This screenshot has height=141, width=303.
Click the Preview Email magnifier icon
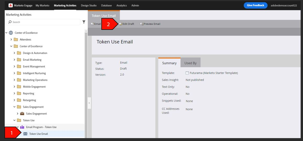tap(142, 24)
